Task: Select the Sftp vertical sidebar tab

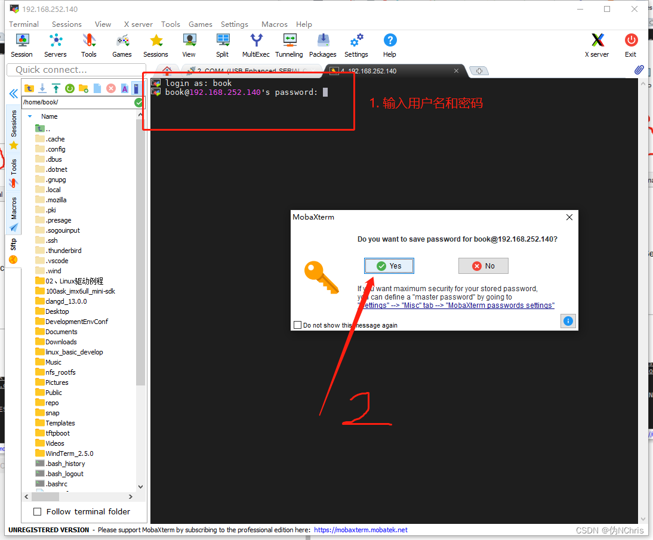Action: (x=14, y=251)
